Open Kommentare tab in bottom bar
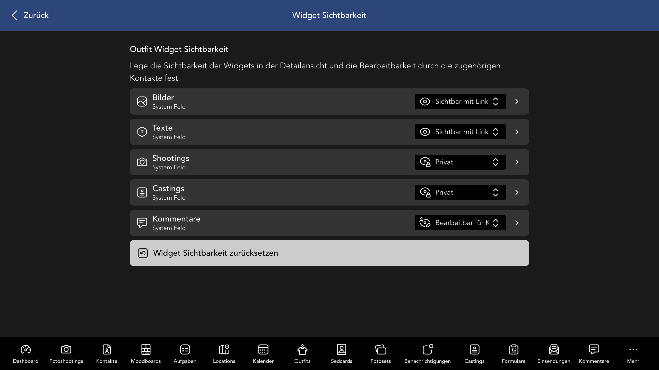Viewport: 659px width, 370px height. pos(594,354)
